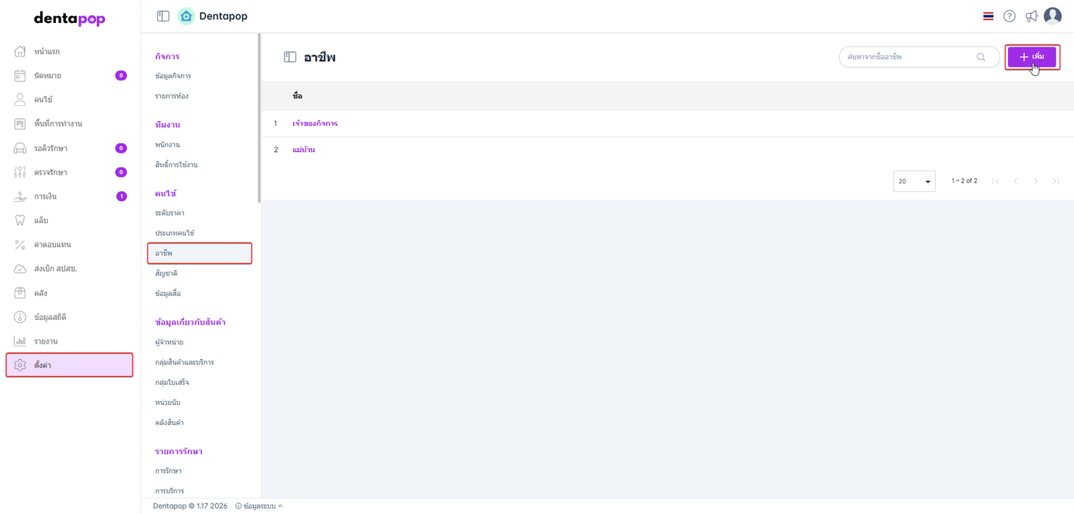Click the กิจการ section heading
Image resolution: width=1074 pixels, height=514 pixels.
tap(167, 57)
